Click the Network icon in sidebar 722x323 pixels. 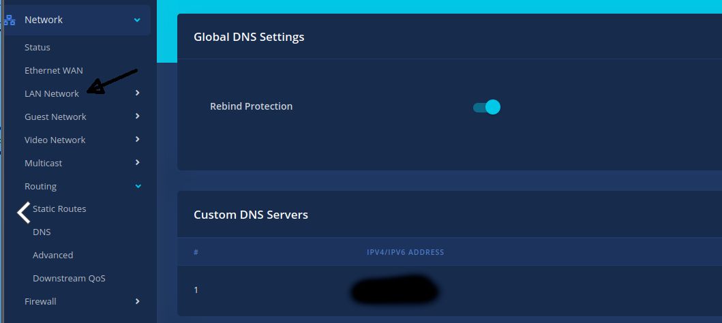pos(10,20)
